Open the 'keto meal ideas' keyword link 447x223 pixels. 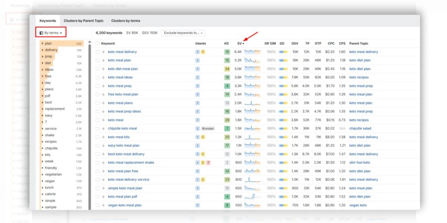click(x=120, y=78)
